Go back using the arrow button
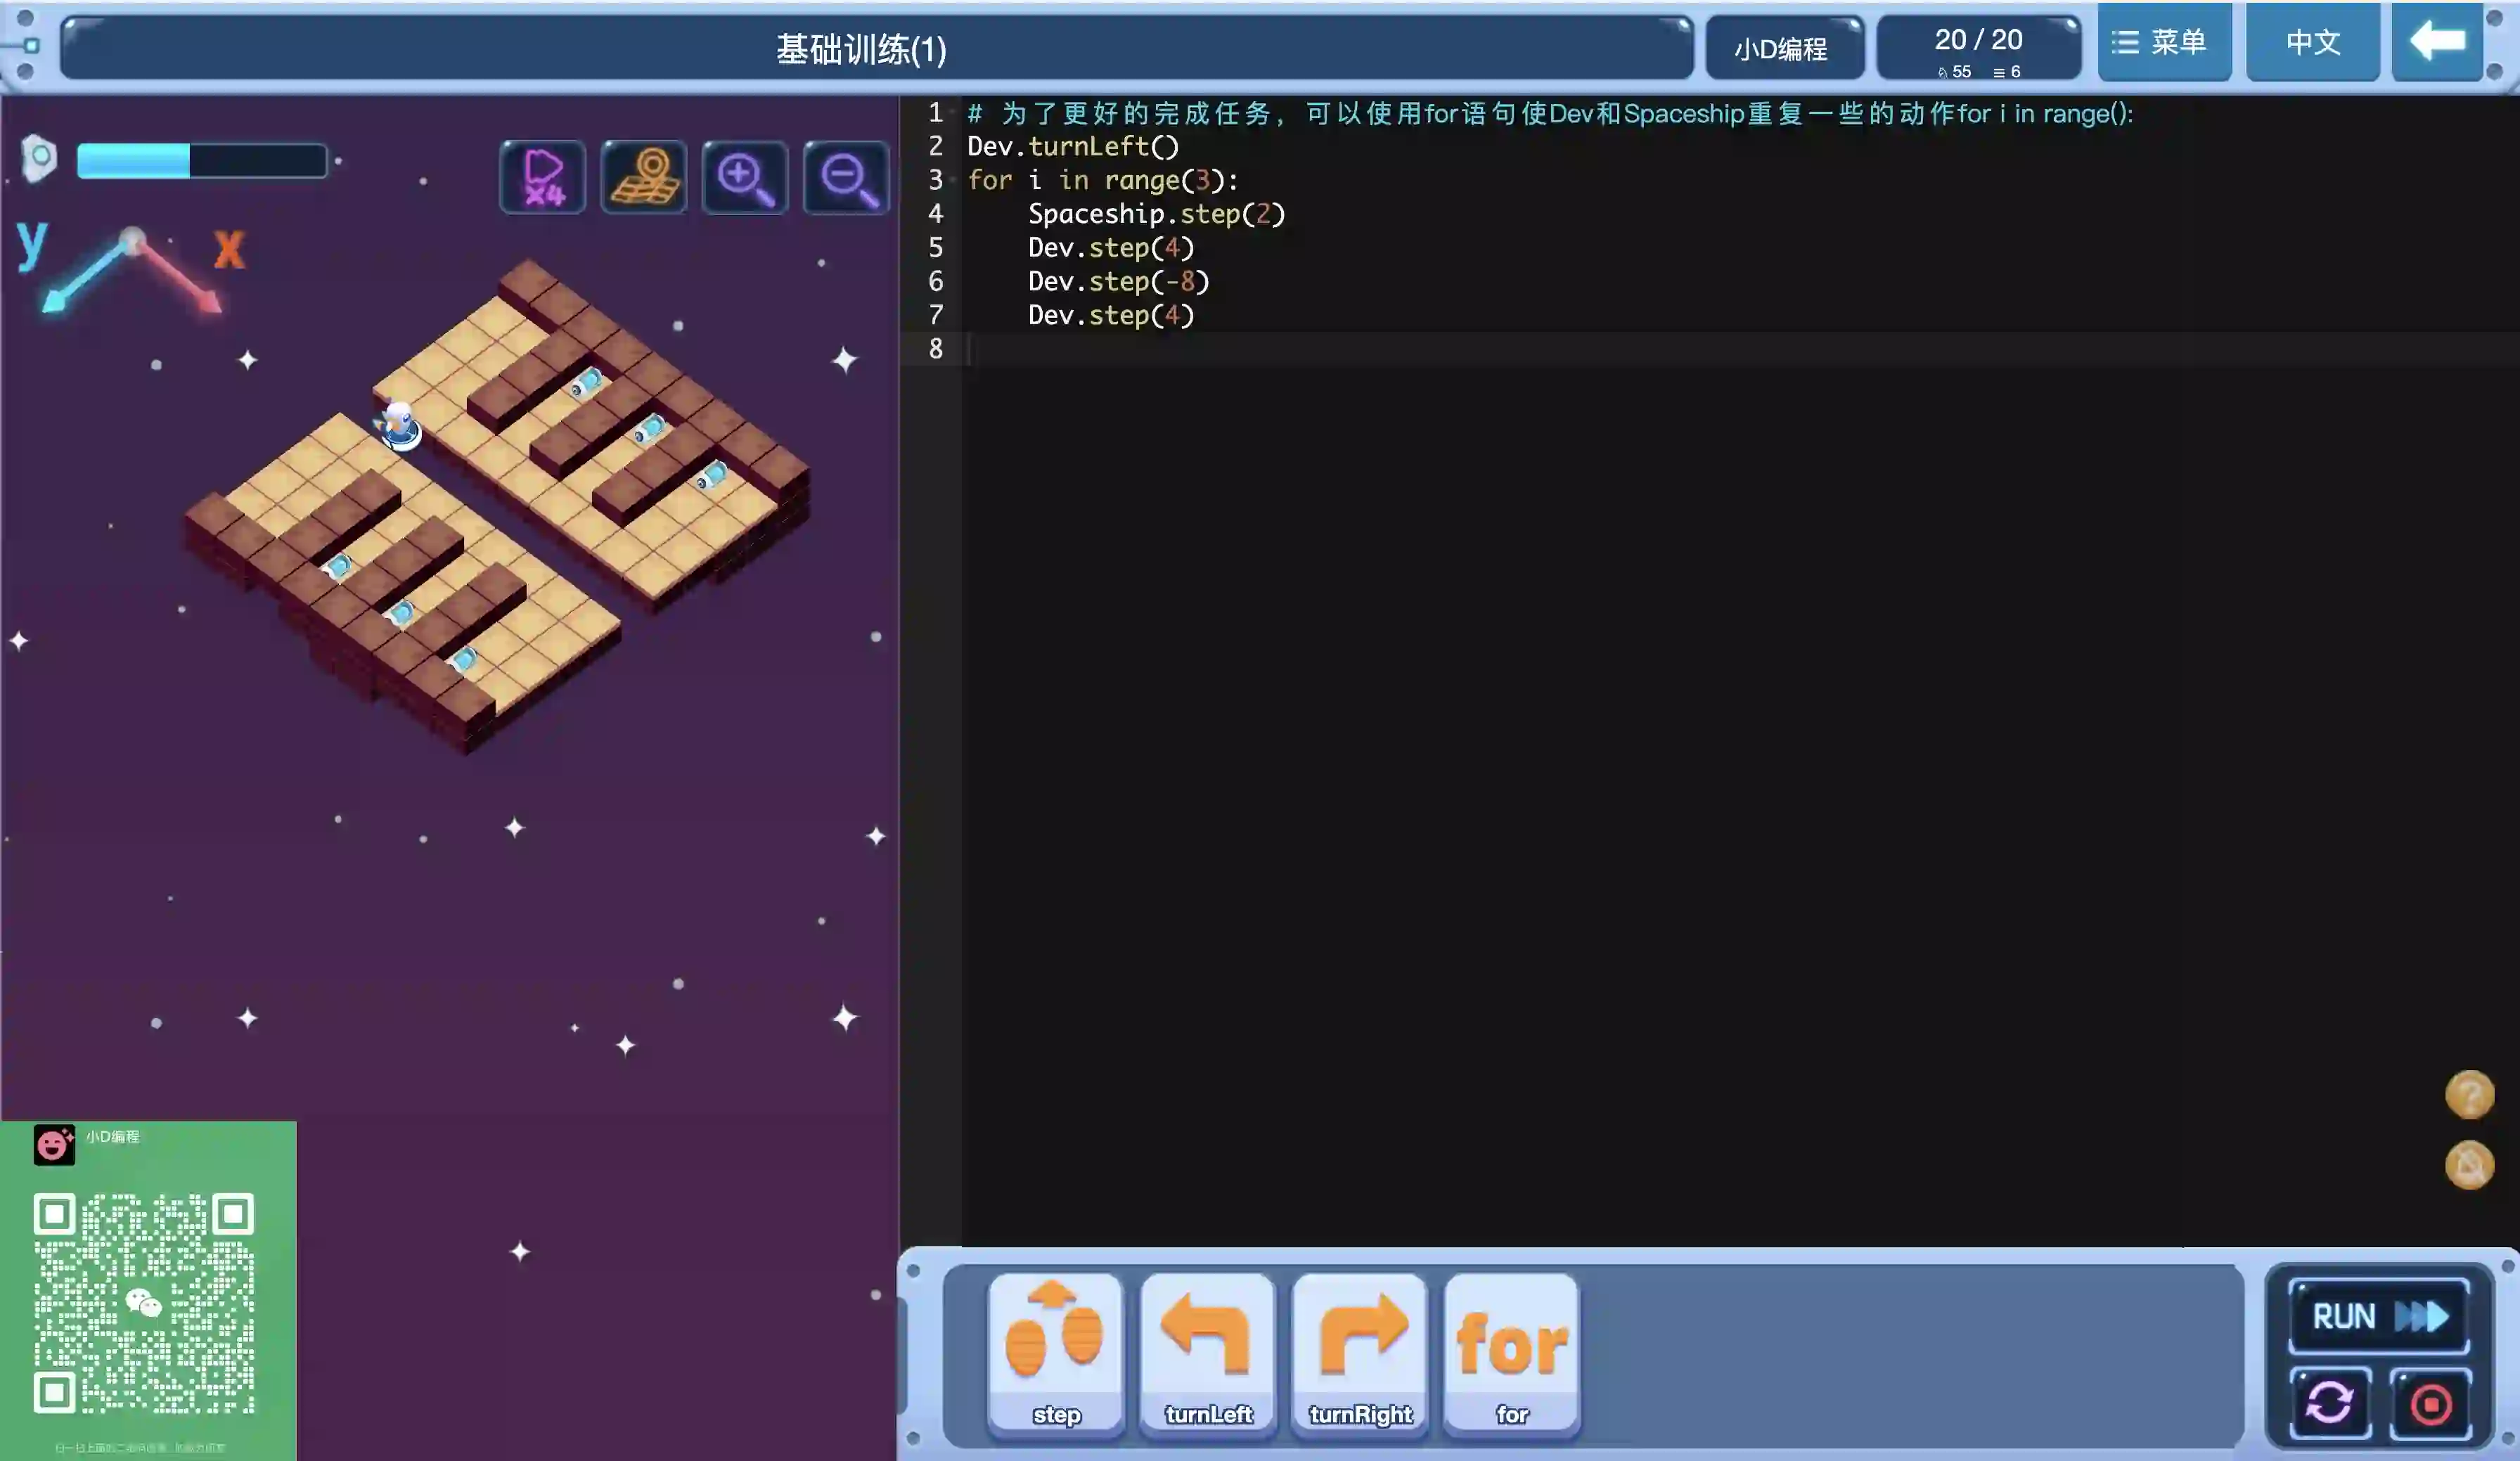2520x1461 pixels. click(x=2436, y=42)
